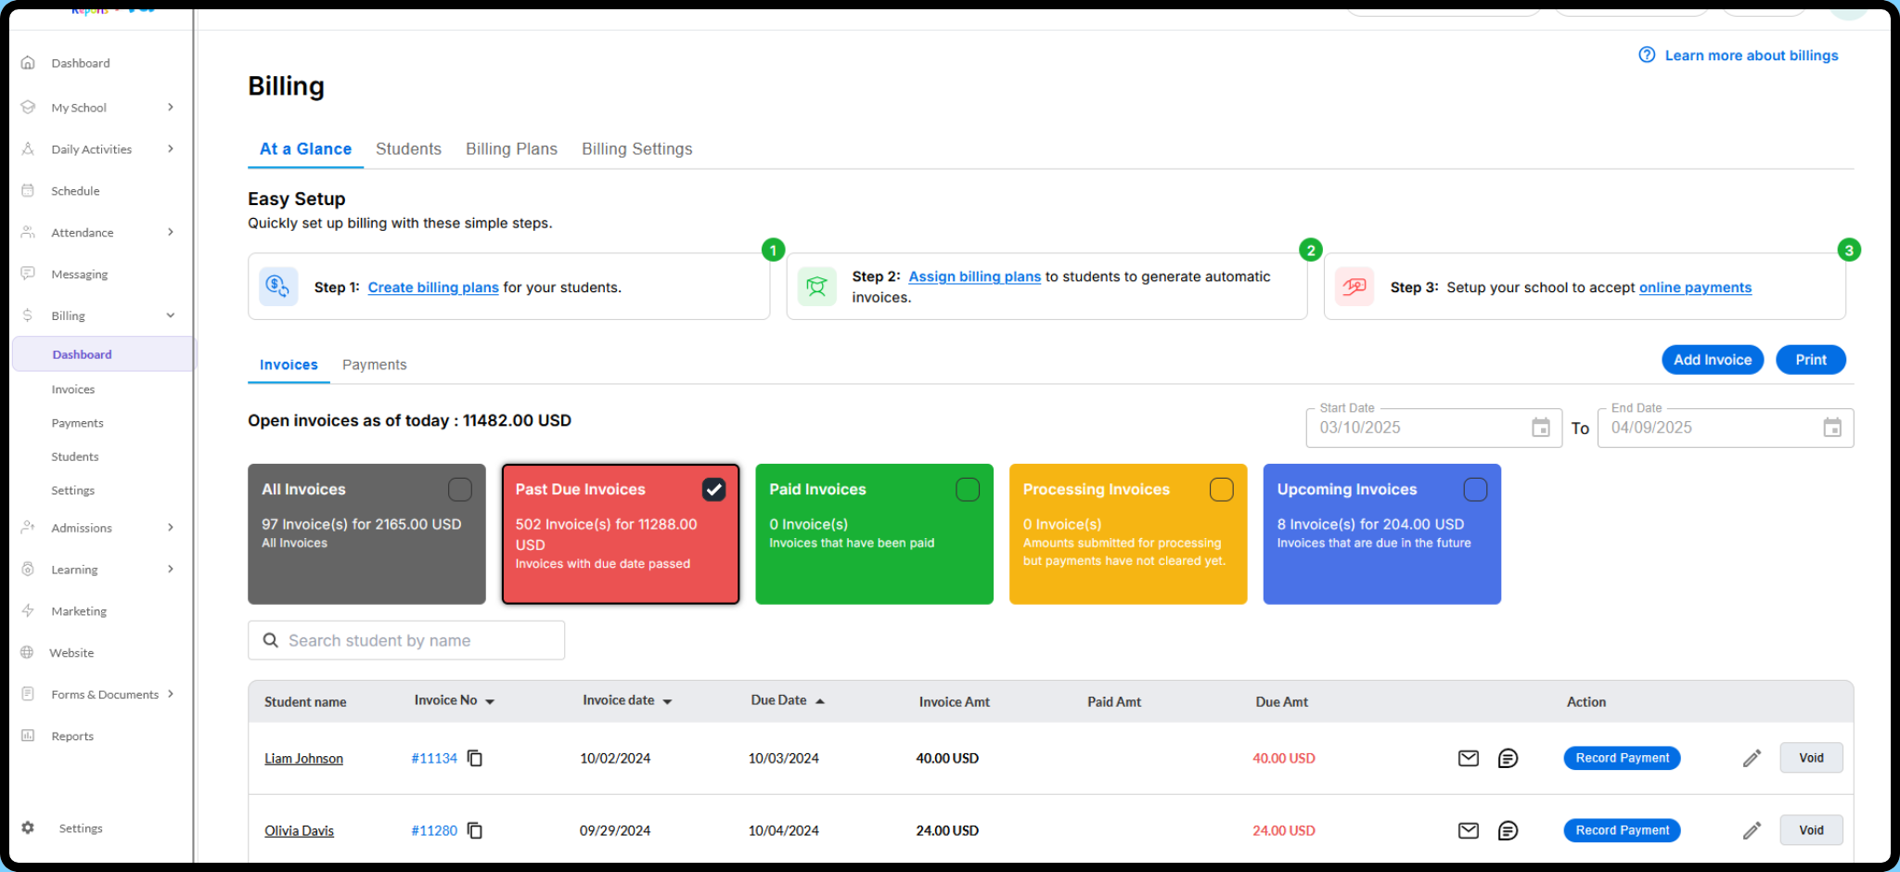The height and width of the screenshot is (872, 1900).
Task: Click the Reports chart icon in sidebar
Action: 28,736
